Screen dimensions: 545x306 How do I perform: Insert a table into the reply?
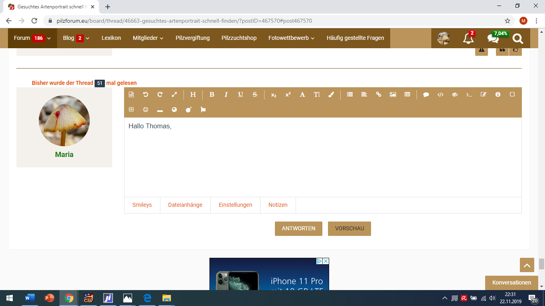[407, 94]
